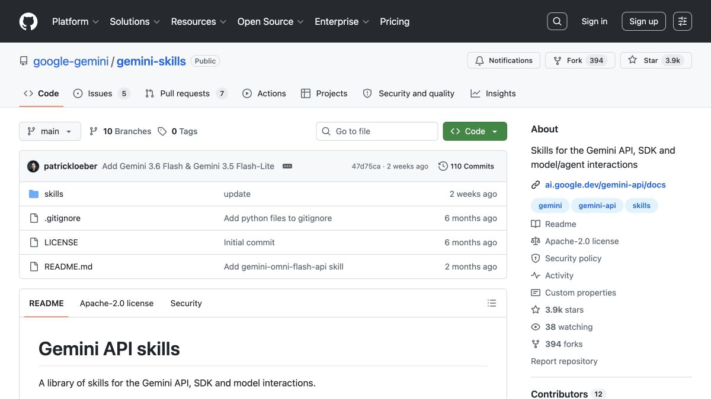The width and height of the screenshot is (711, 399).
Task: Open the Pricing page
Action: coord(395,21)
